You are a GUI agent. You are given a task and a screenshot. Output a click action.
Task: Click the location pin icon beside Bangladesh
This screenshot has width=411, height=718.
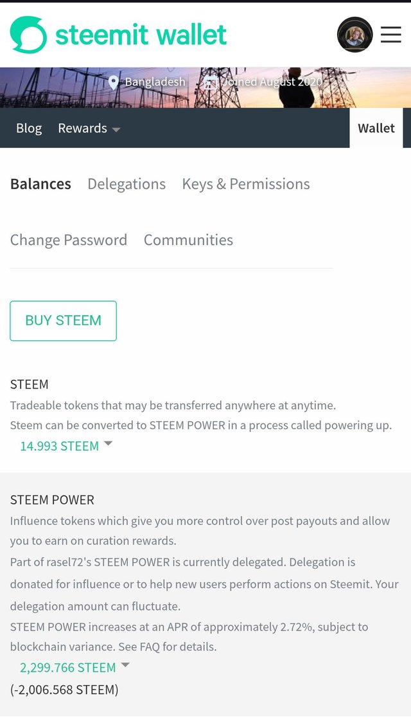114,83
